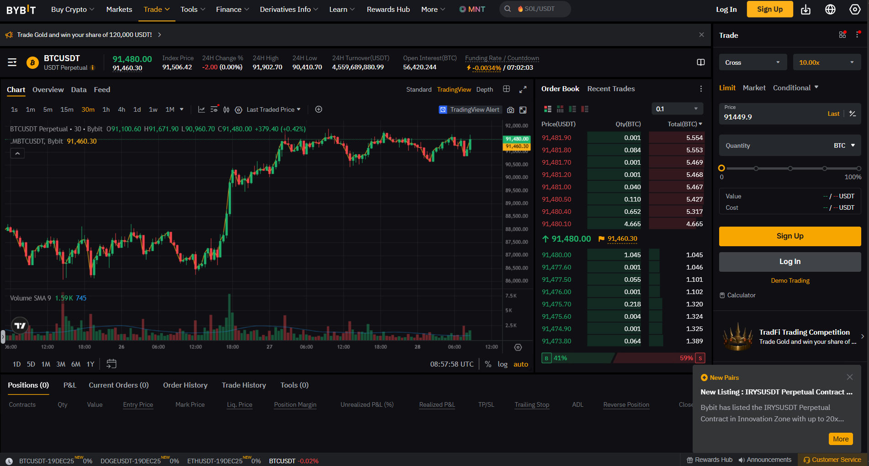
Task: Open the chart indicators panel
Action: point(201,109)
